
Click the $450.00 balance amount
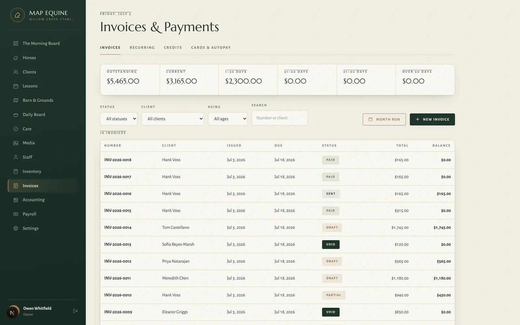coord(444,295)
